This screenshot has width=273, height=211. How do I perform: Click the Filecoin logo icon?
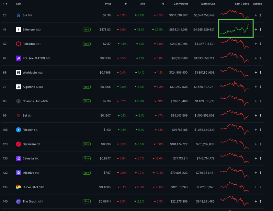pyautogui.click(x=18, y=130)
